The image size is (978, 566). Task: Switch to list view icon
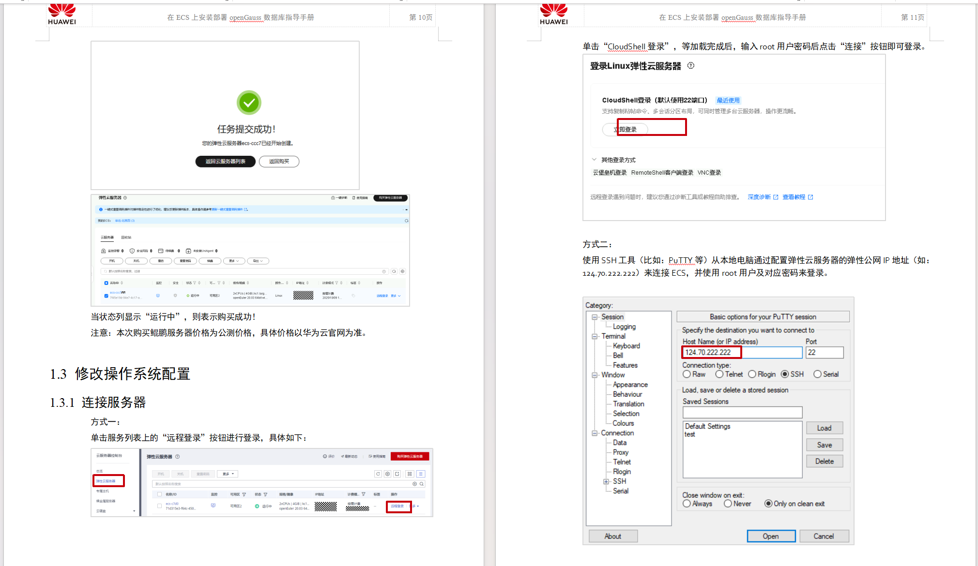click(x=421, y=474)
